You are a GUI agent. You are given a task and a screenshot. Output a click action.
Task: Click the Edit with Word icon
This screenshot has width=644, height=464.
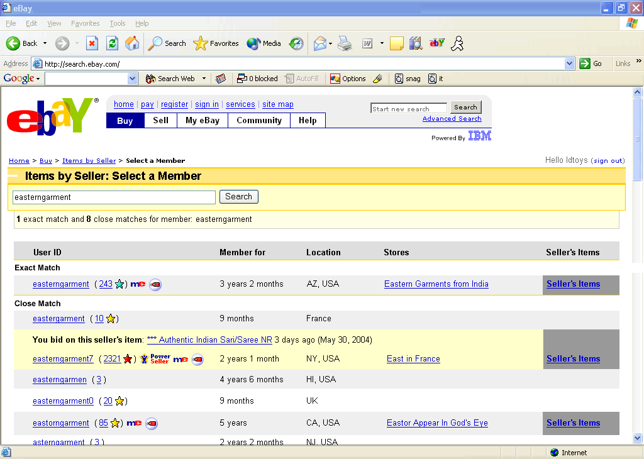click(x=367, y=43)
